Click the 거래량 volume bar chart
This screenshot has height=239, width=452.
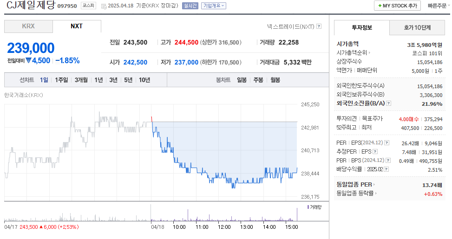151,213
